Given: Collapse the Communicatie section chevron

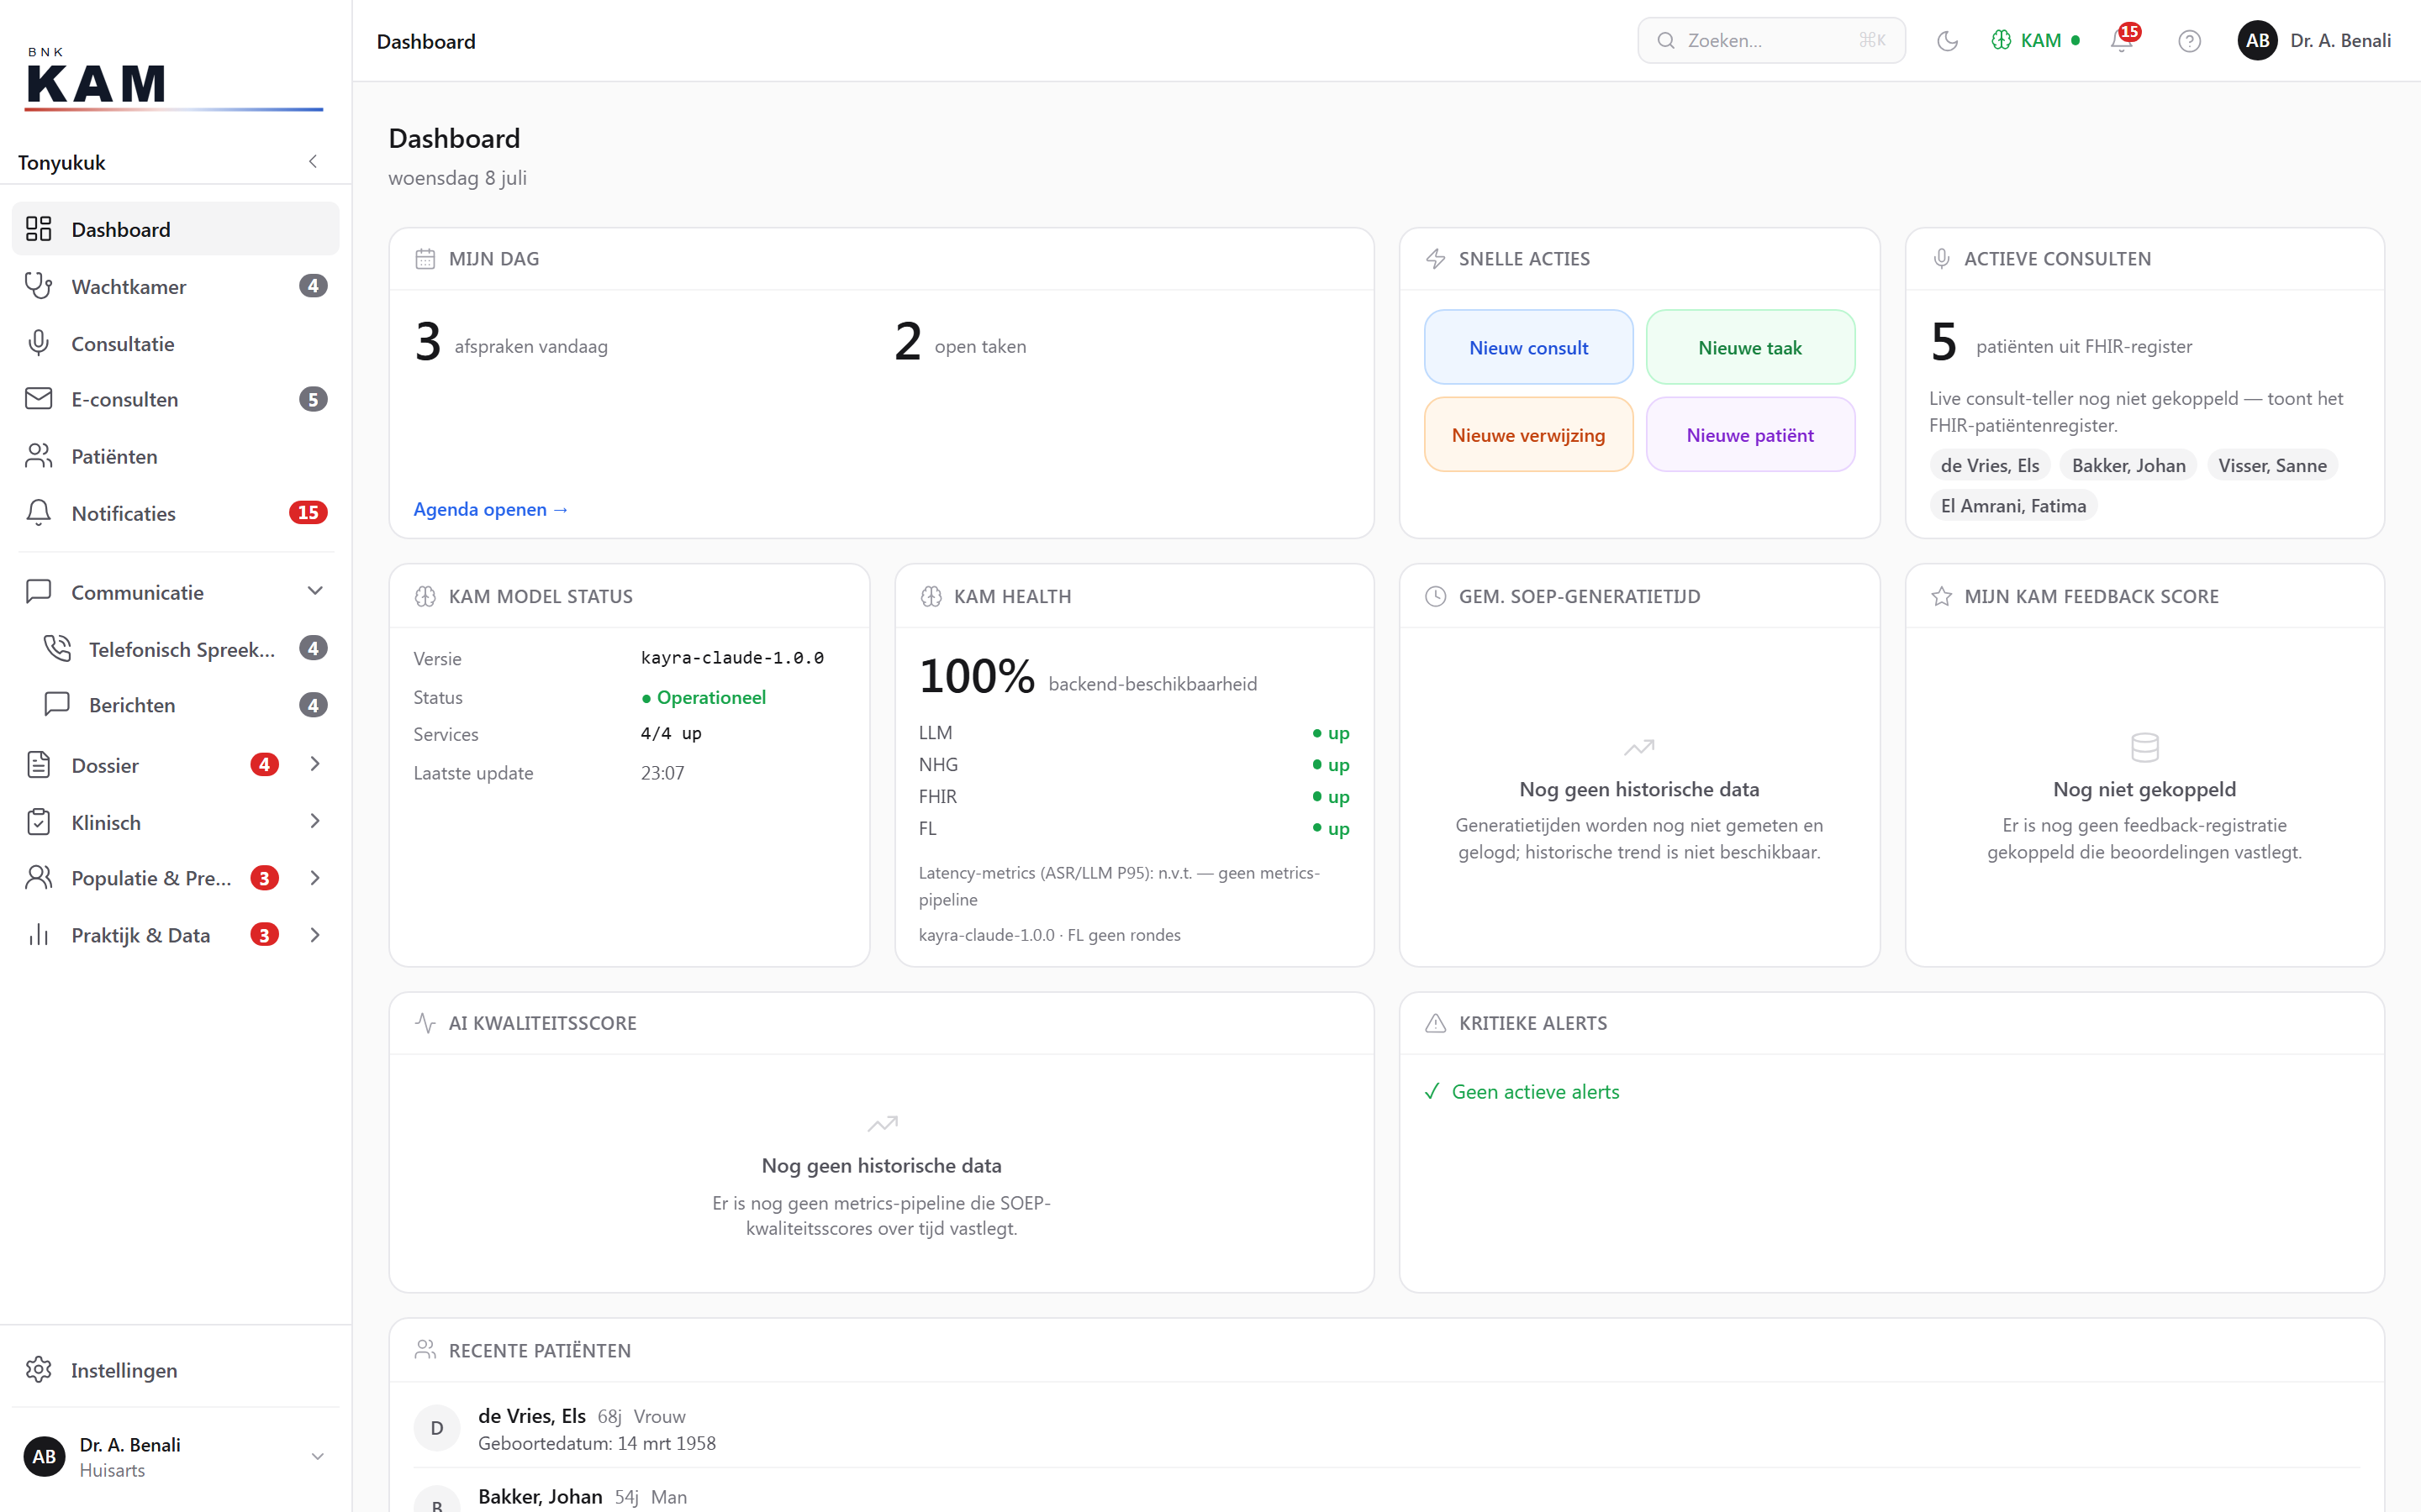Looking at the screenshot, I should pyautogui.click(x=315, y=591).
